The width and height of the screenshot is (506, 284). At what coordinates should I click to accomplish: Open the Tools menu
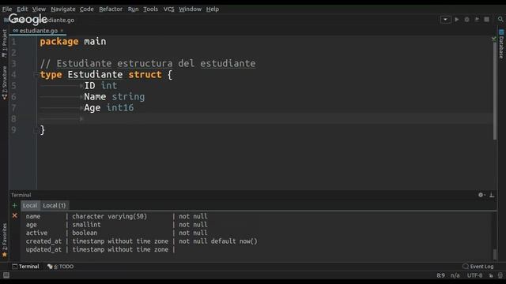click(150, 9)
